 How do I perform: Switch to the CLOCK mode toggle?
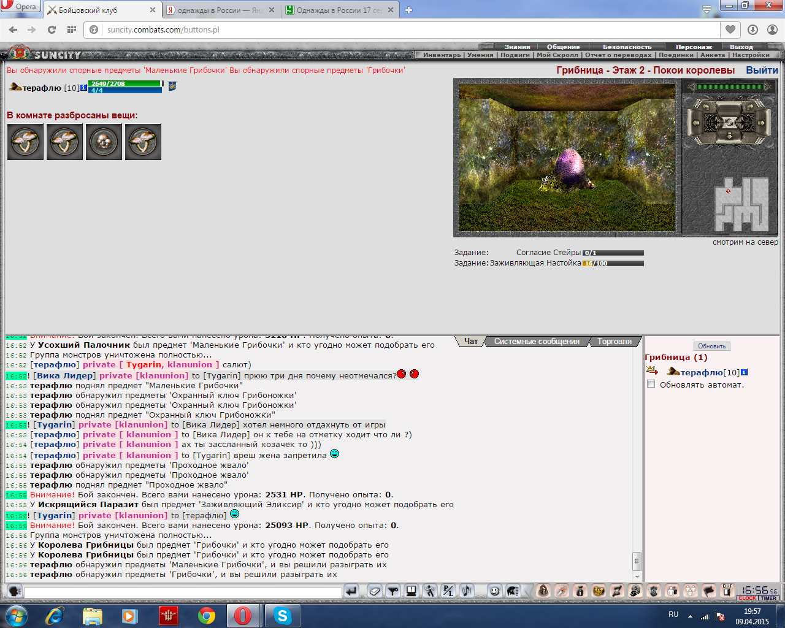click(x=747, y=599)
